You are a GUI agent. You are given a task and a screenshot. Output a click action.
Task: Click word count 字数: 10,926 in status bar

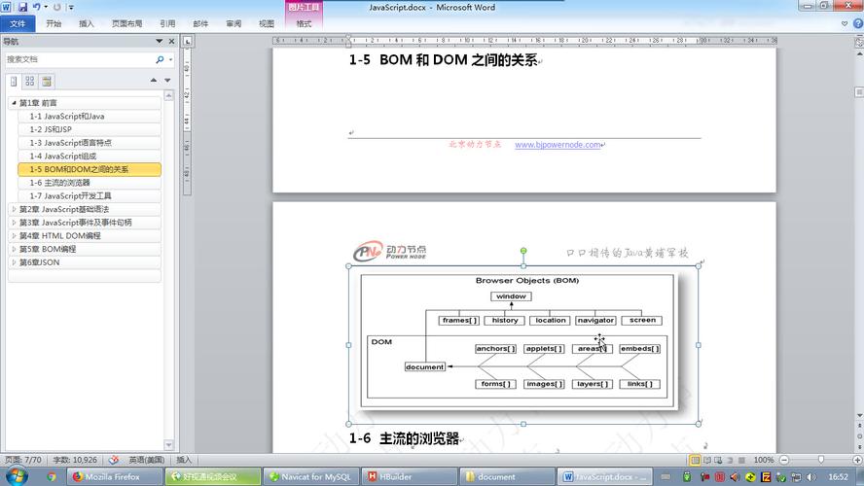coord(75,460)
